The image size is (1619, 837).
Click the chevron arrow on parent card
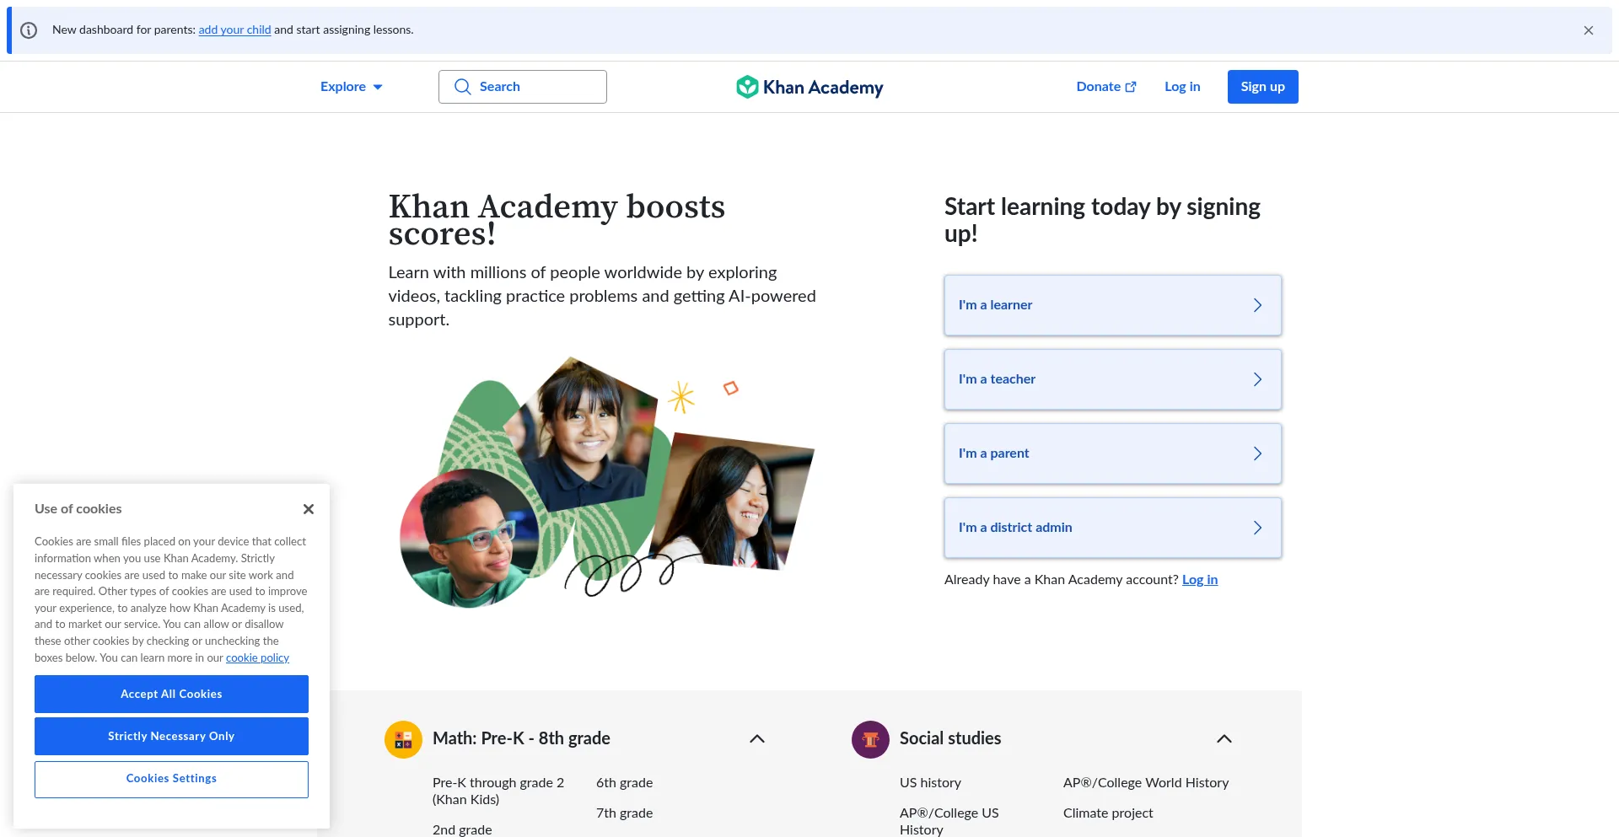(1257, 453)
